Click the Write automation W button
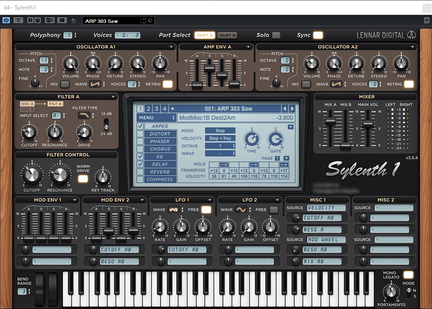The image size is (432, 309). tap(38, 20)
